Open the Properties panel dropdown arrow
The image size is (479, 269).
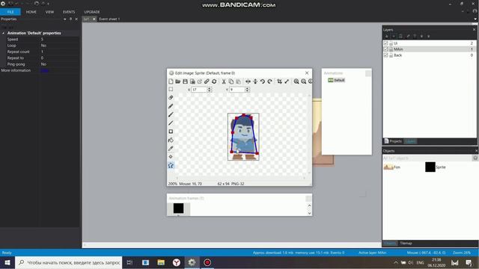click(65, 19)
